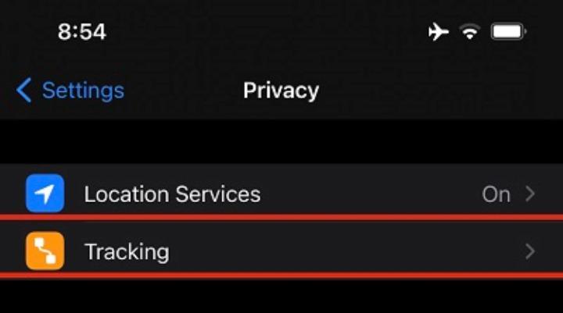Tap the Location Services "On" status
563x313 pixels.
[496, 194]
